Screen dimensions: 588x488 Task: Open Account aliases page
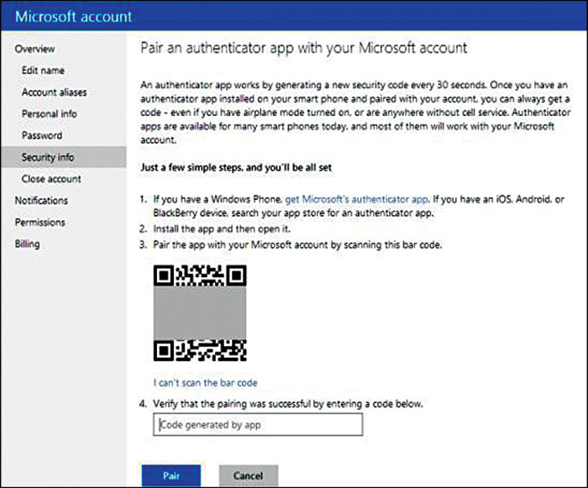54,92
